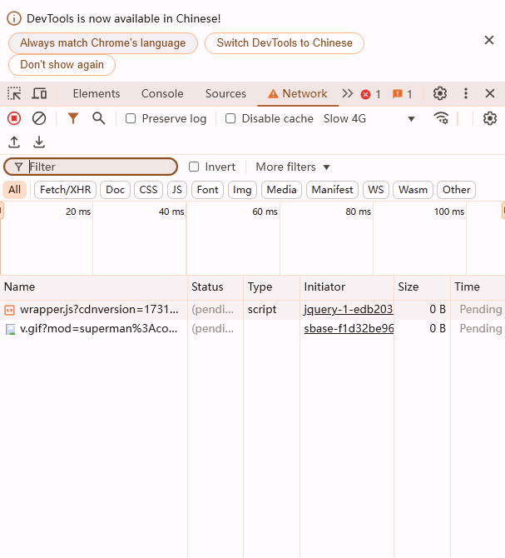The height and width of the screenshot is (558, 505).
Task: Switch to the Elements tab
Action: 97,93
